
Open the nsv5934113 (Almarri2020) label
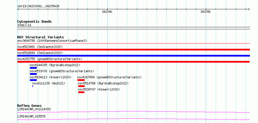(x=50, y=77)
